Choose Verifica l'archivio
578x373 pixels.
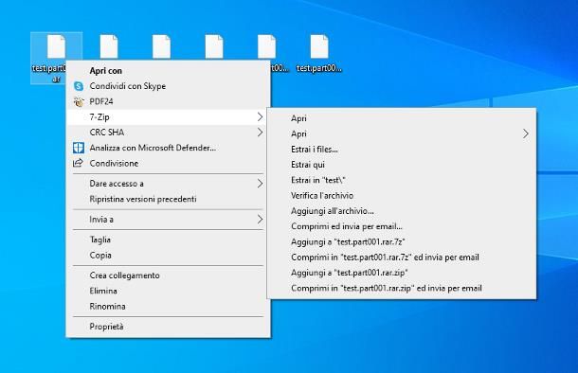tap(402, 196)
